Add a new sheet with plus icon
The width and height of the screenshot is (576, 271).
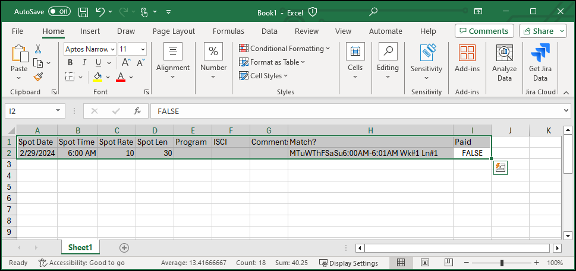[124, 248]
